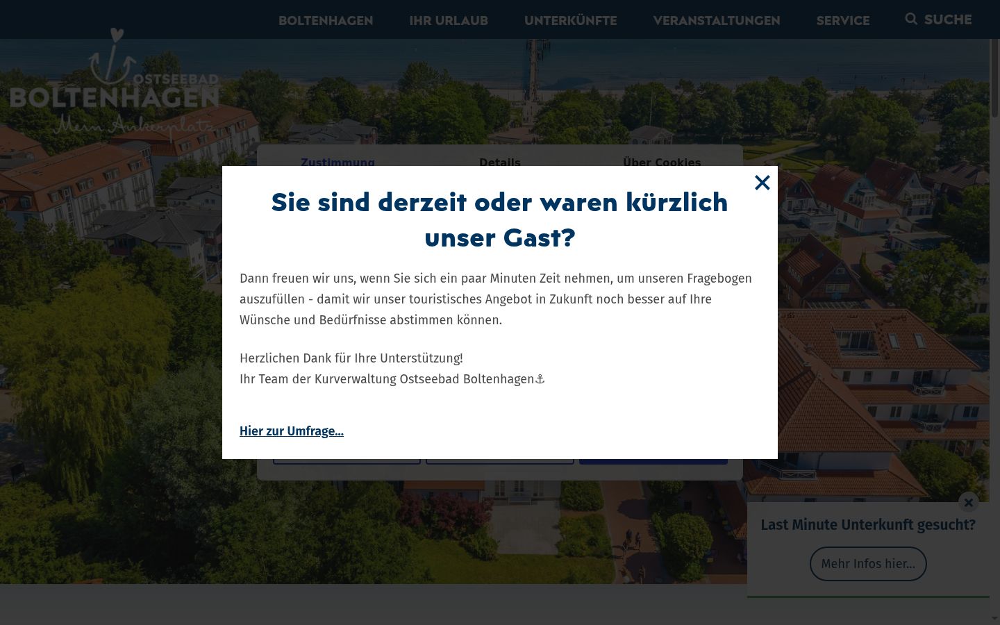Dismiss the Last Minute Unterkunft box

coord(968,502)
